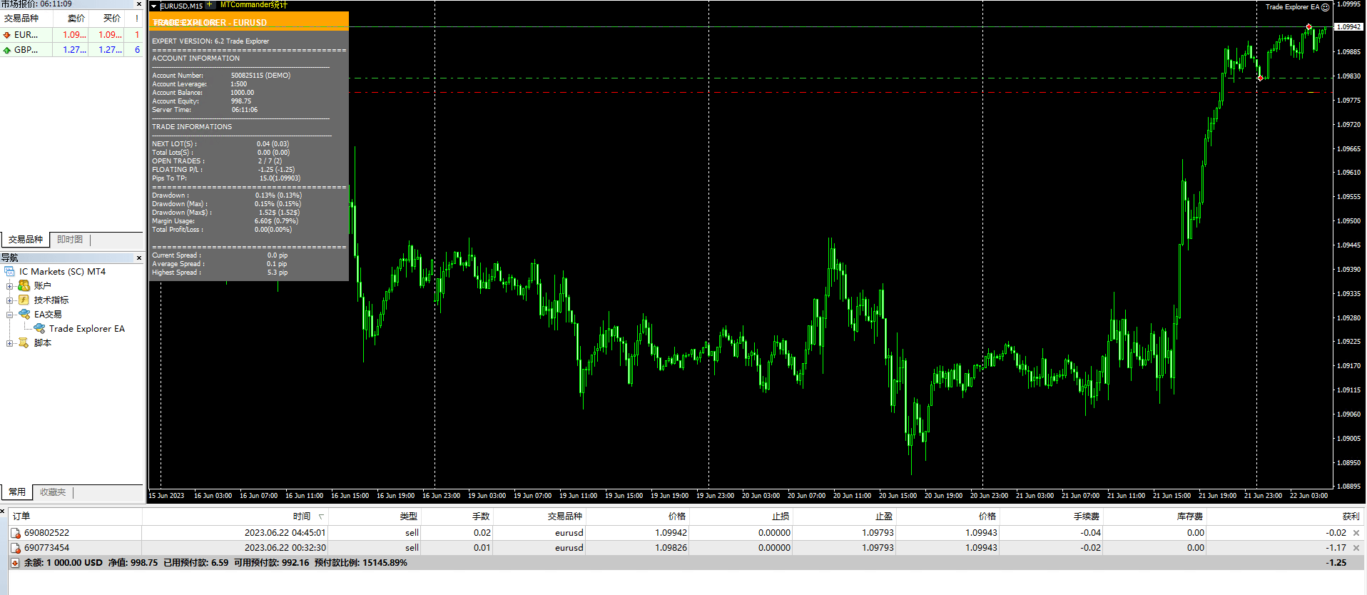Sort orders by the 获利 column header
Viewport: 1367px width, 595px height.
[x=1350, y=517]
